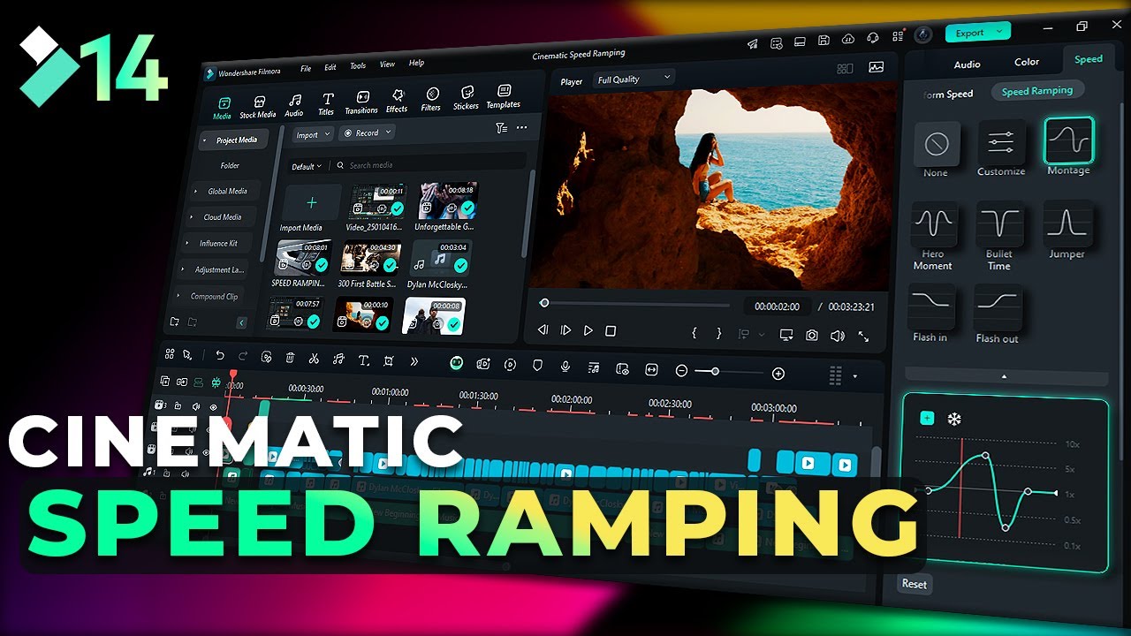Click the support headset icon in title bar
Screen dimensions: 1131x636
(873, 38)
